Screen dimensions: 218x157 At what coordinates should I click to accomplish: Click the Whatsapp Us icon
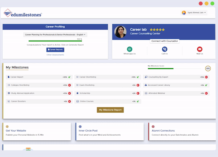(x=130, y=49)
